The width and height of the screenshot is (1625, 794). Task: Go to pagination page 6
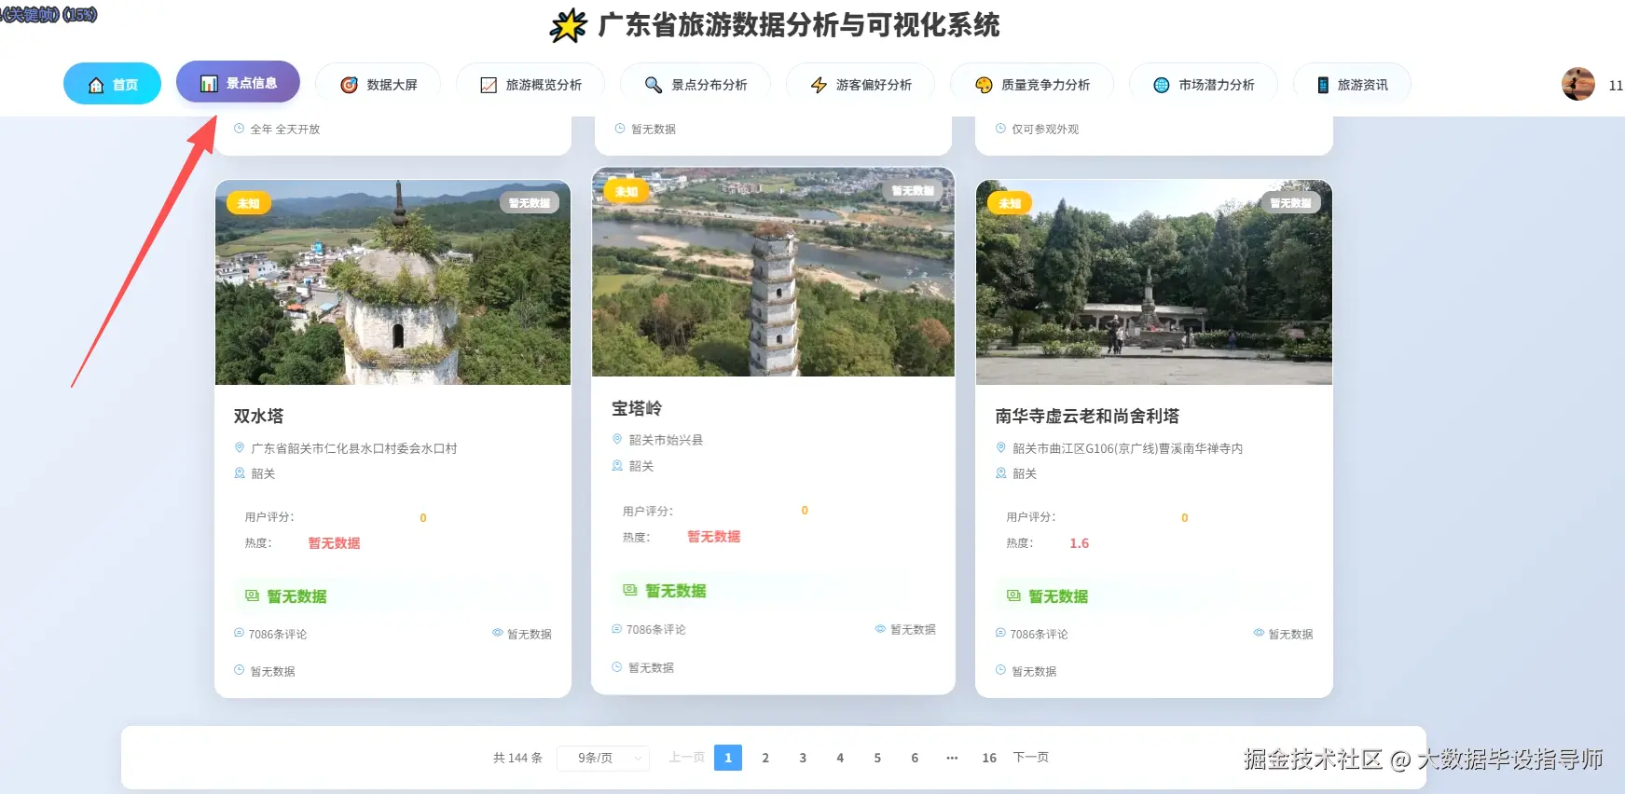(x=915, y=758)
